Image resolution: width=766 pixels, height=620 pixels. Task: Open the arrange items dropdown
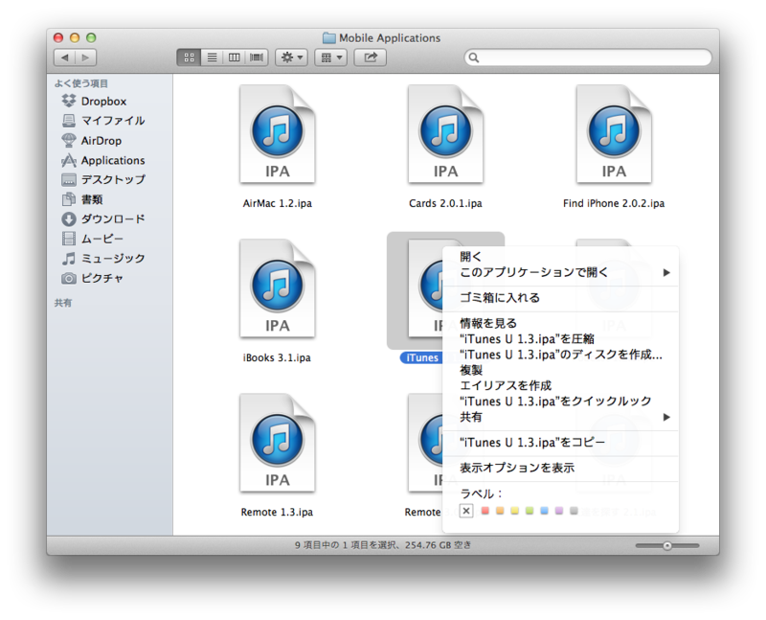[x=333, y=57]
